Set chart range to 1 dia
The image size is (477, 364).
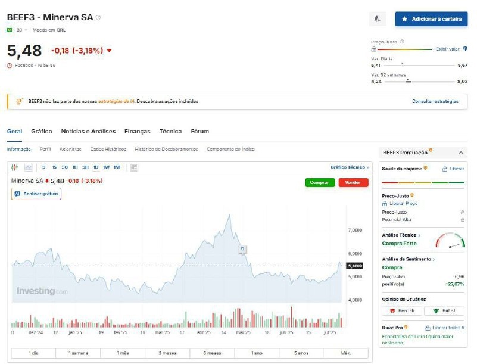tap(33, 353)
